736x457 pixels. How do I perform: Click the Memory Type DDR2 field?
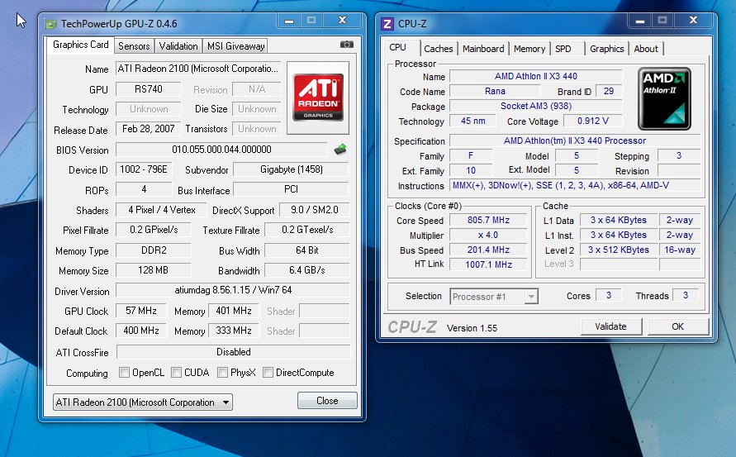click(x=154, y=250)
